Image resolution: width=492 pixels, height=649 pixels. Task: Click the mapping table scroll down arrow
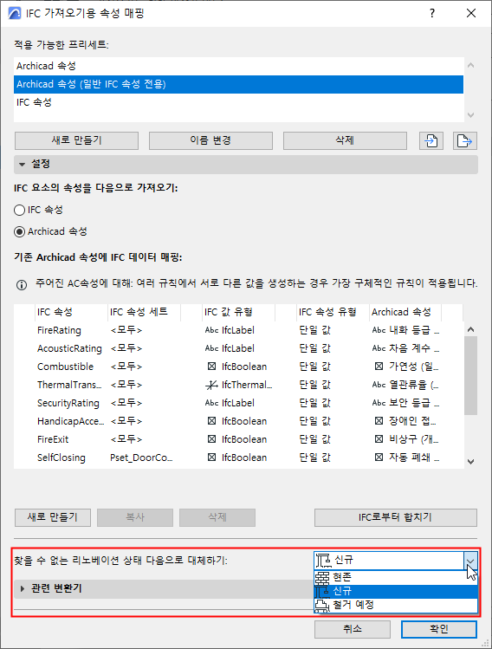(x=470, y=461)
